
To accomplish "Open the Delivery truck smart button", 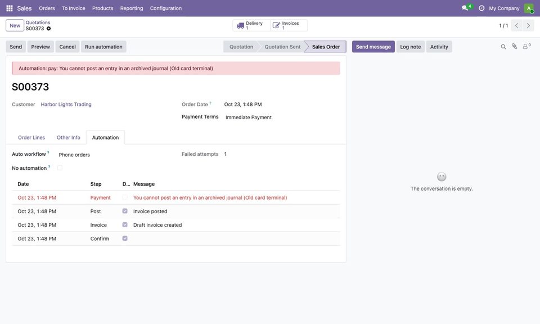I will (x=251, y=25).
